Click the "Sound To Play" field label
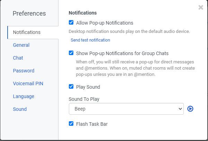Image resolution: width=208 pixels, height=141 pixels. click(x=84, y=99)
